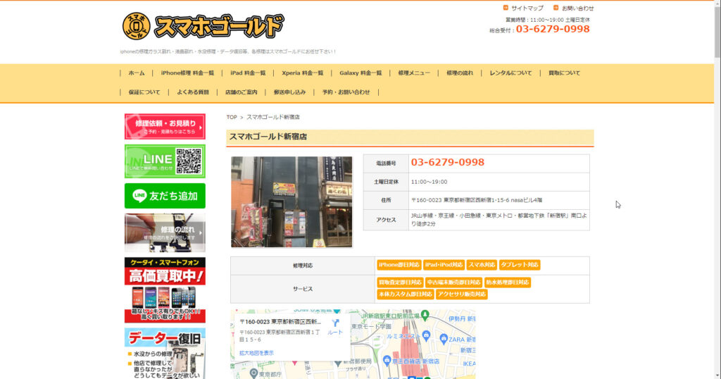Click the ルミネエスト map marker
Screen dimensions: 721x379
426,336
